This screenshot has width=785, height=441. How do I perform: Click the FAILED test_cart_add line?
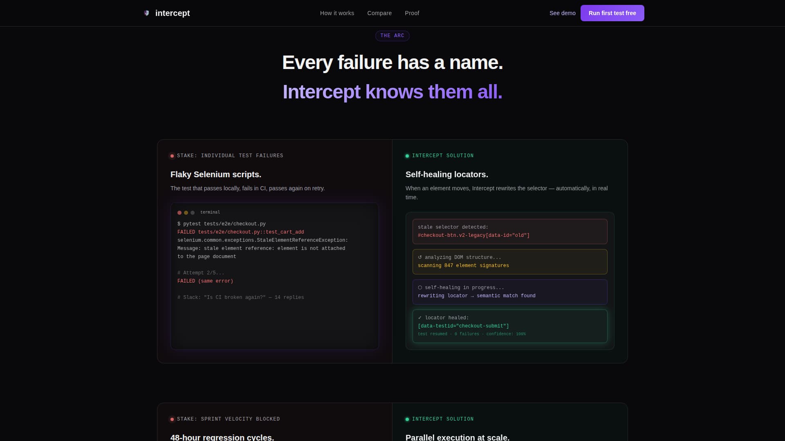coord(241,232)
